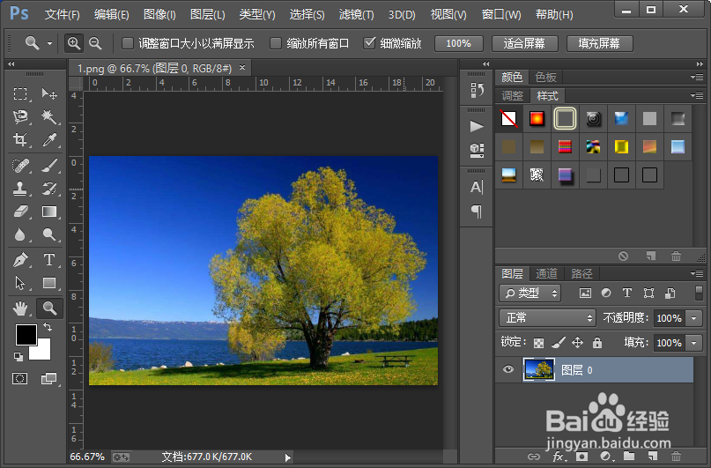Apply the default no-style swatch
Screen dimensions: 711x468
tap(508, 119)
